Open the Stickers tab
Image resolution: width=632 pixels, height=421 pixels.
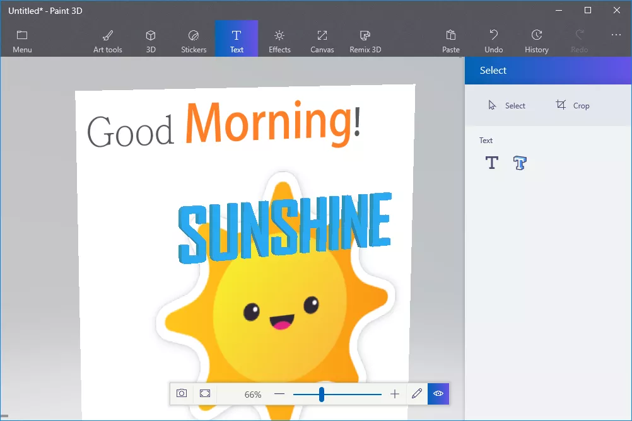(x=194, y=41)
